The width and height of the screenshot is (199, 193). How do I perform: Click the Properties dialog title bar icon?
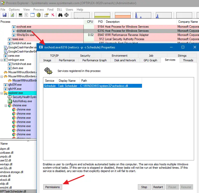click(x=41, y=47)
